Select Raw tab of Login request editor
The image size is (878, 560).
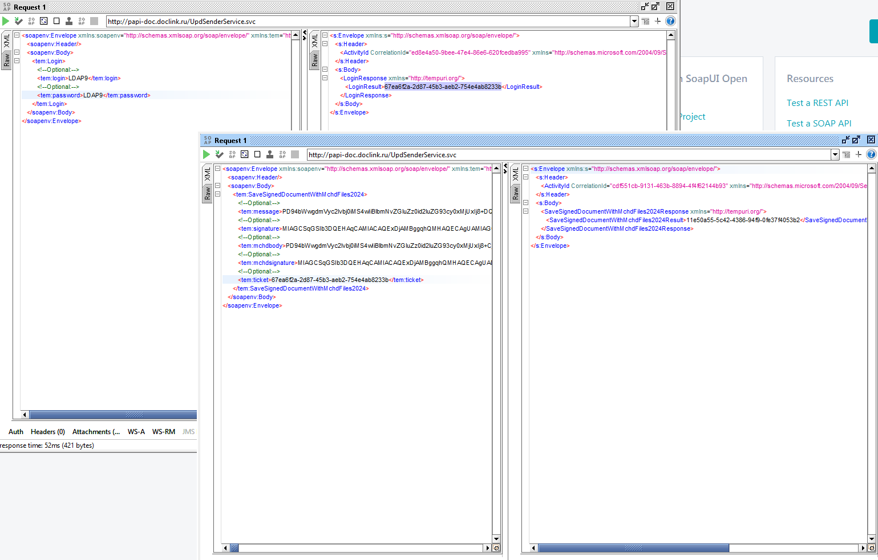tap(6, 60)
